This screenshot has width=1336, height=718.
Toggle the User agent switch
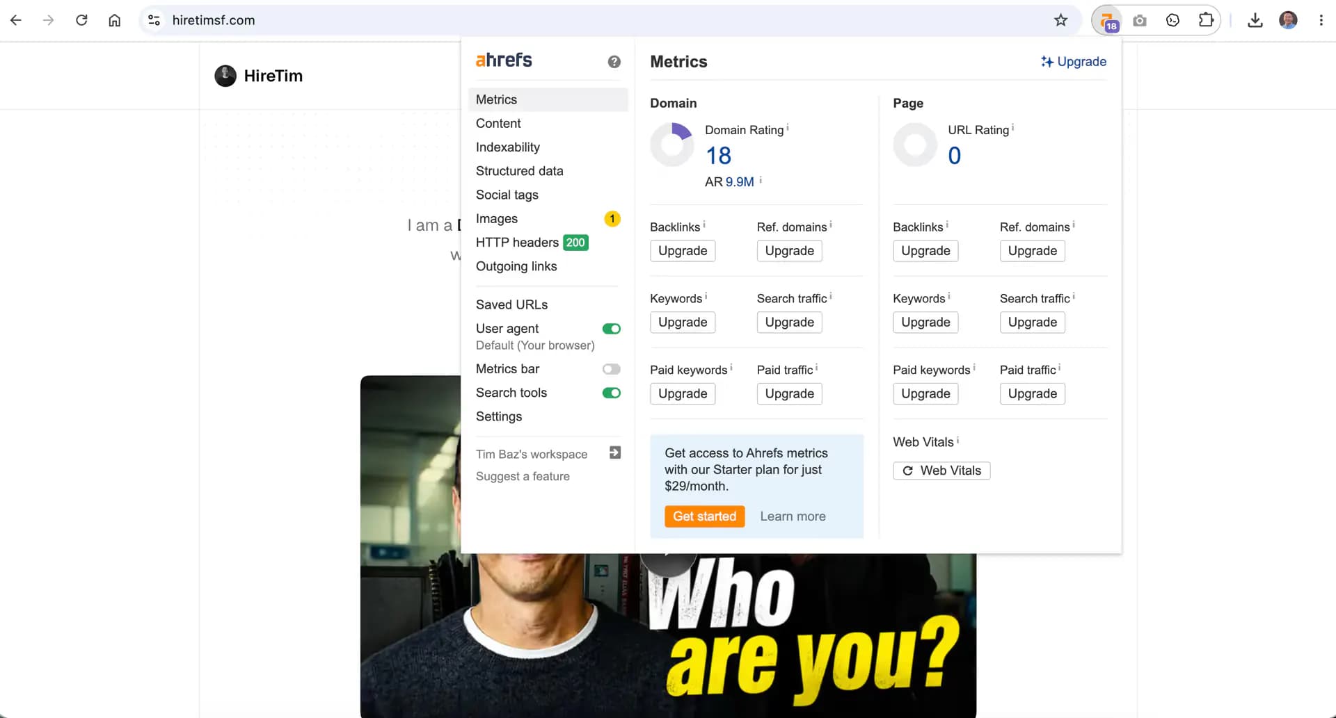612,329
